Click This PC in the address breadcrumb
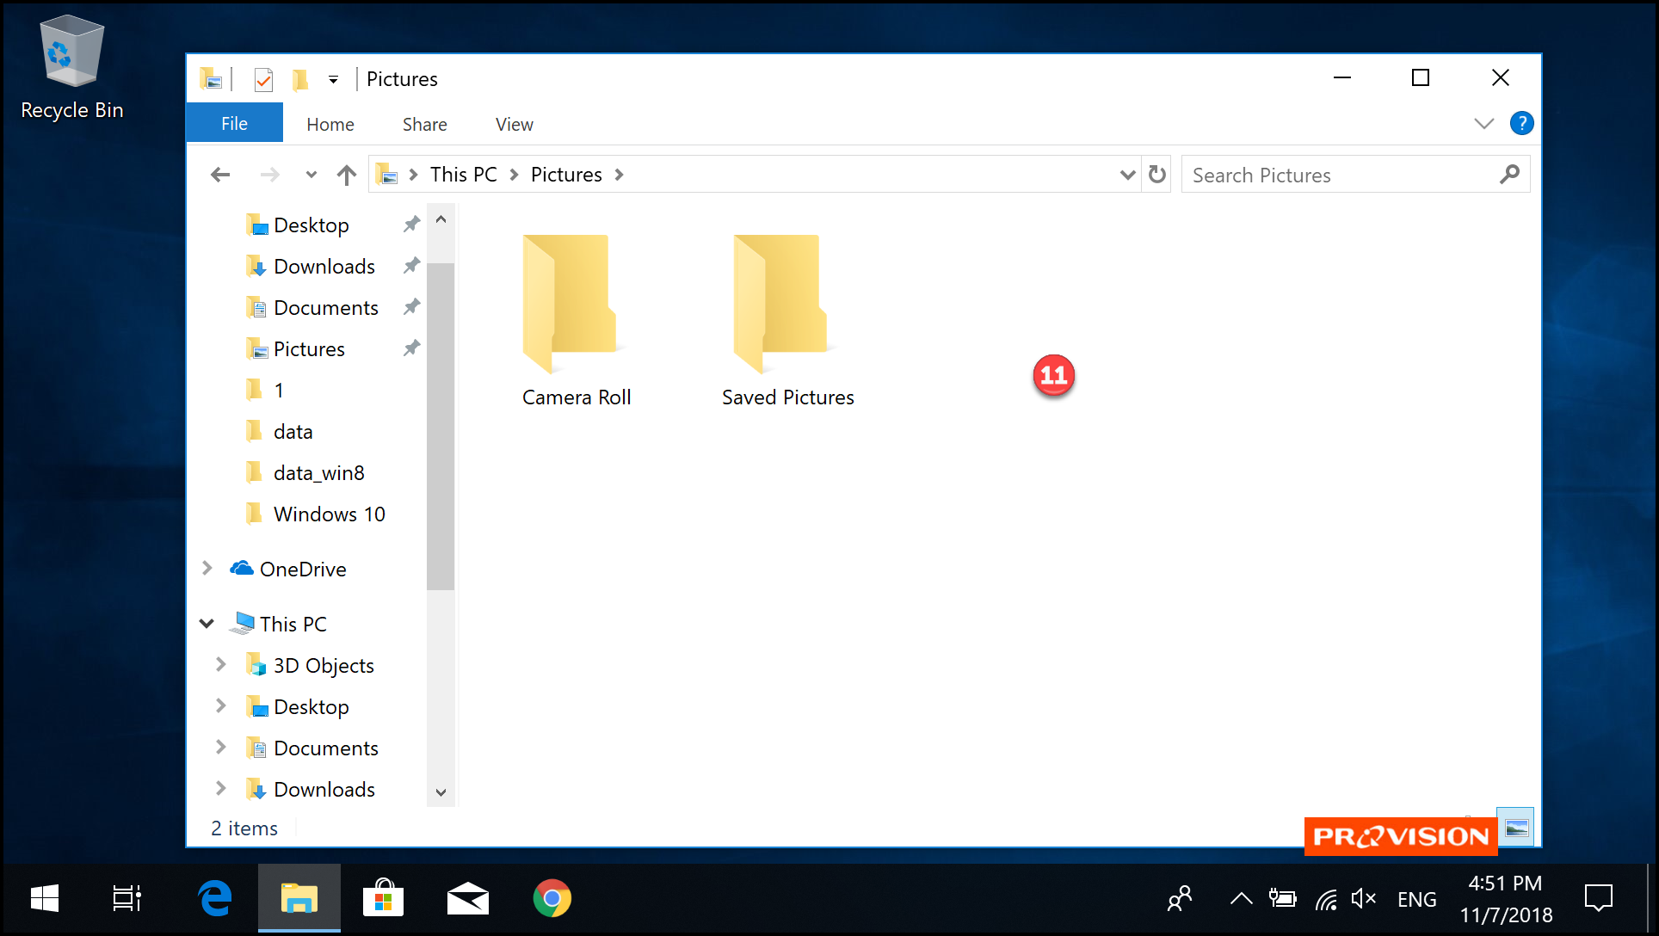Viewport: 1659px width, 936px height. (463, 175)
